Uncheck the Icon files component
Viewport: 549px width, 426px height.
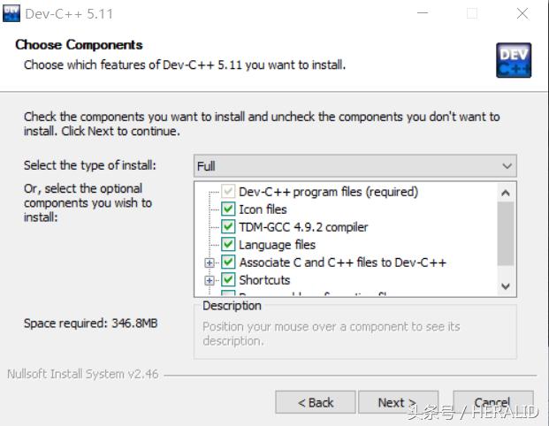[x=228, y=209]
